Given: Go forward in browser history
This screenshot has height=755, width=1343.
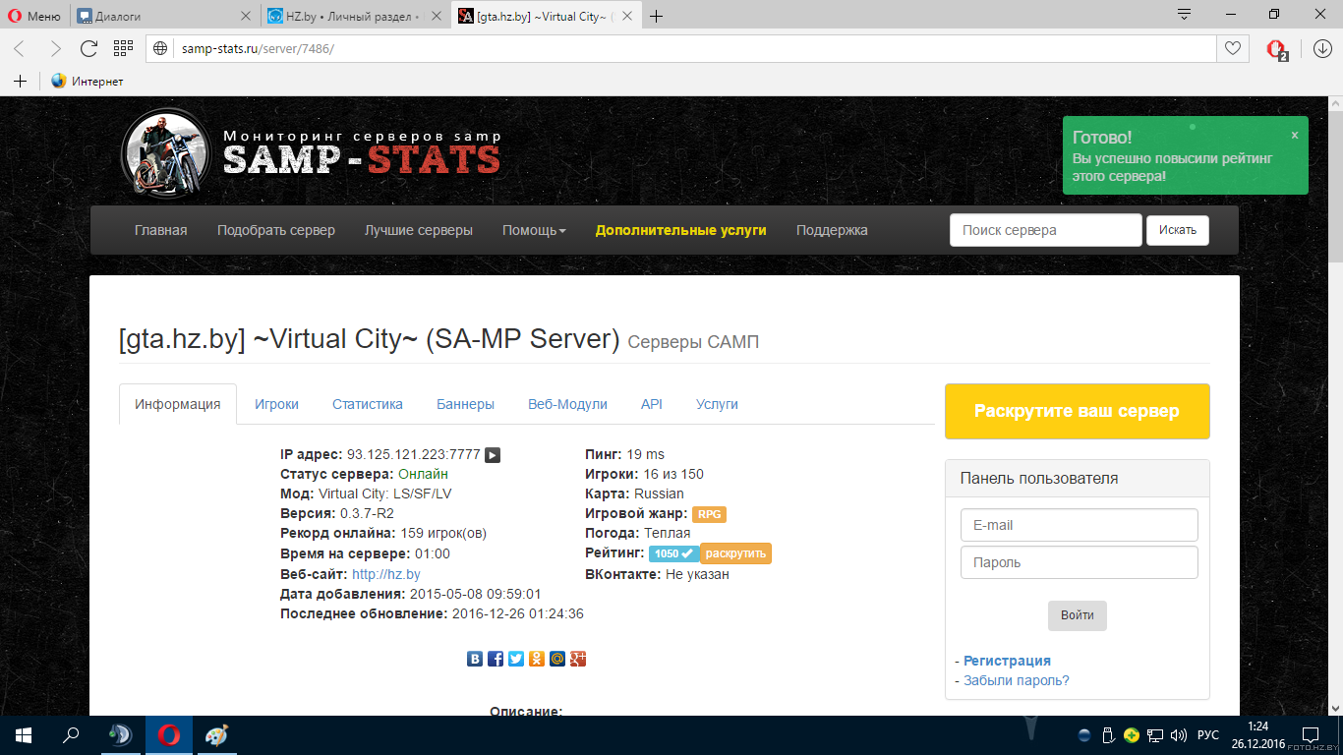Looking at the screenshot, I should click(55, 48).
